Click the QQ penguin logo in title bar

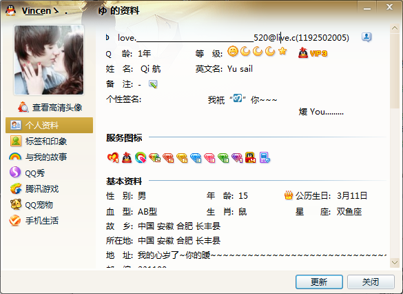[11, 10]
